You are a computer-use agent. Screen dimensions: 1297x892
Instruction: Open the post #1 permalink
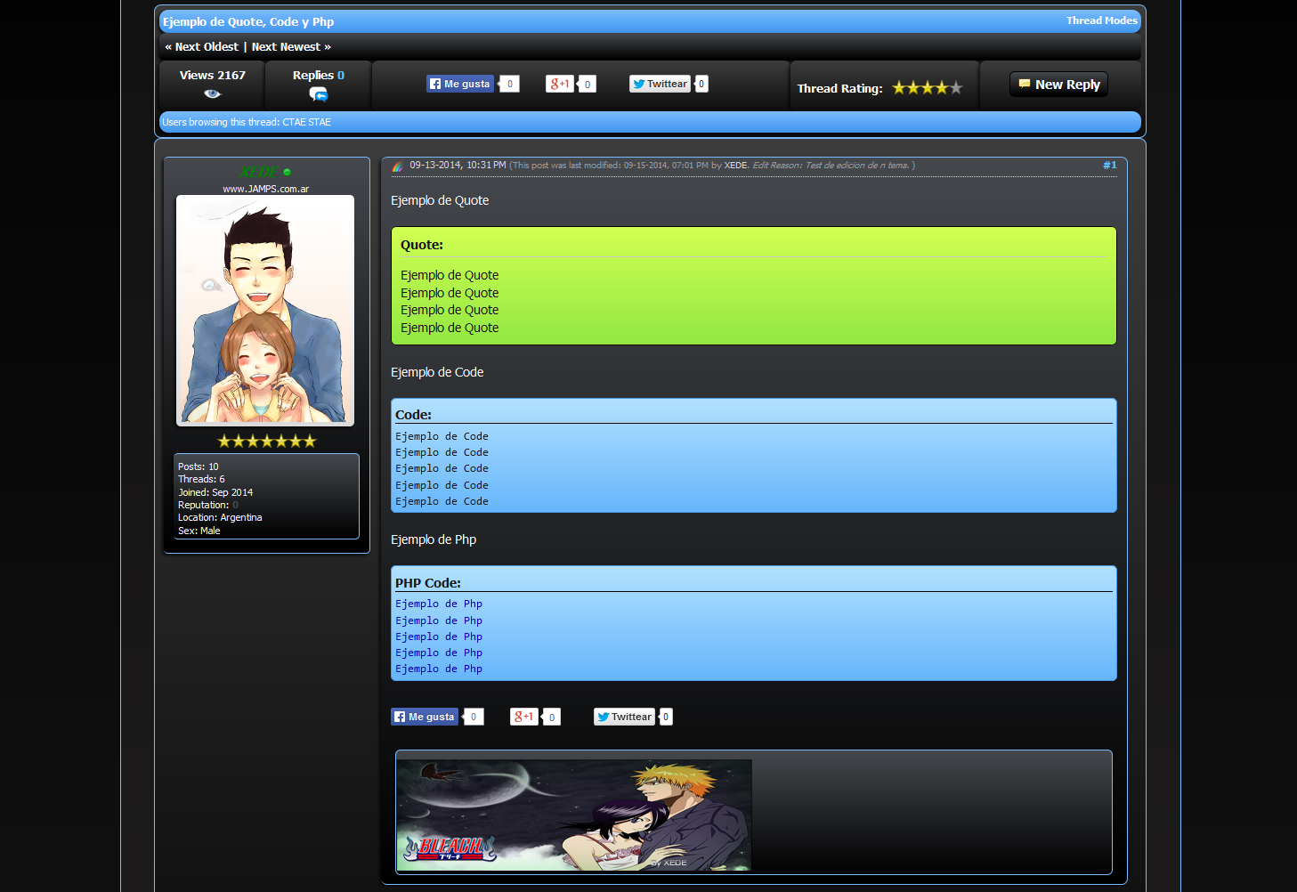(x=1109, y=165)
